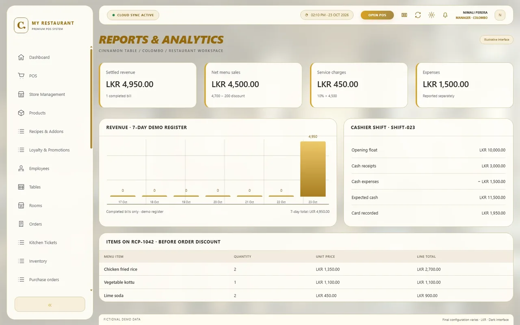Click the cash drawer icon in top bar
Viewport: 520px width, 325px height.
click(404, 15)
